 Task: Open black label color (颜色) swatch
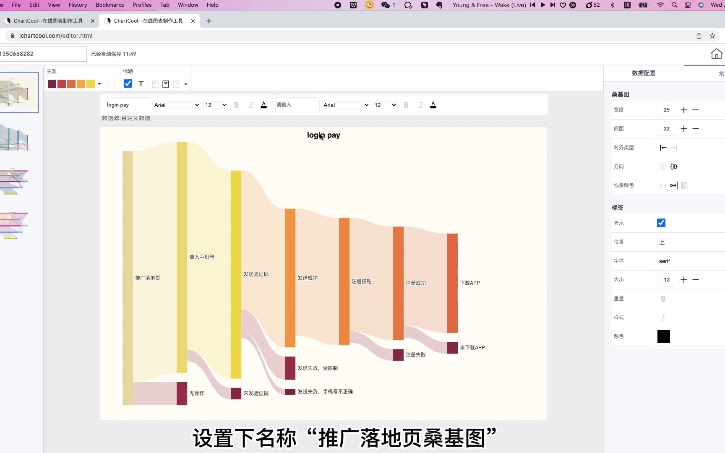tap(664, 336)
